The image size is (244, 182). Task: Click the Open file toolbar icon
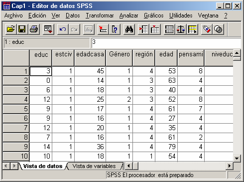pos(11,29)
